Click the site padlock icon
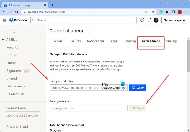 (x=24, y=12)
